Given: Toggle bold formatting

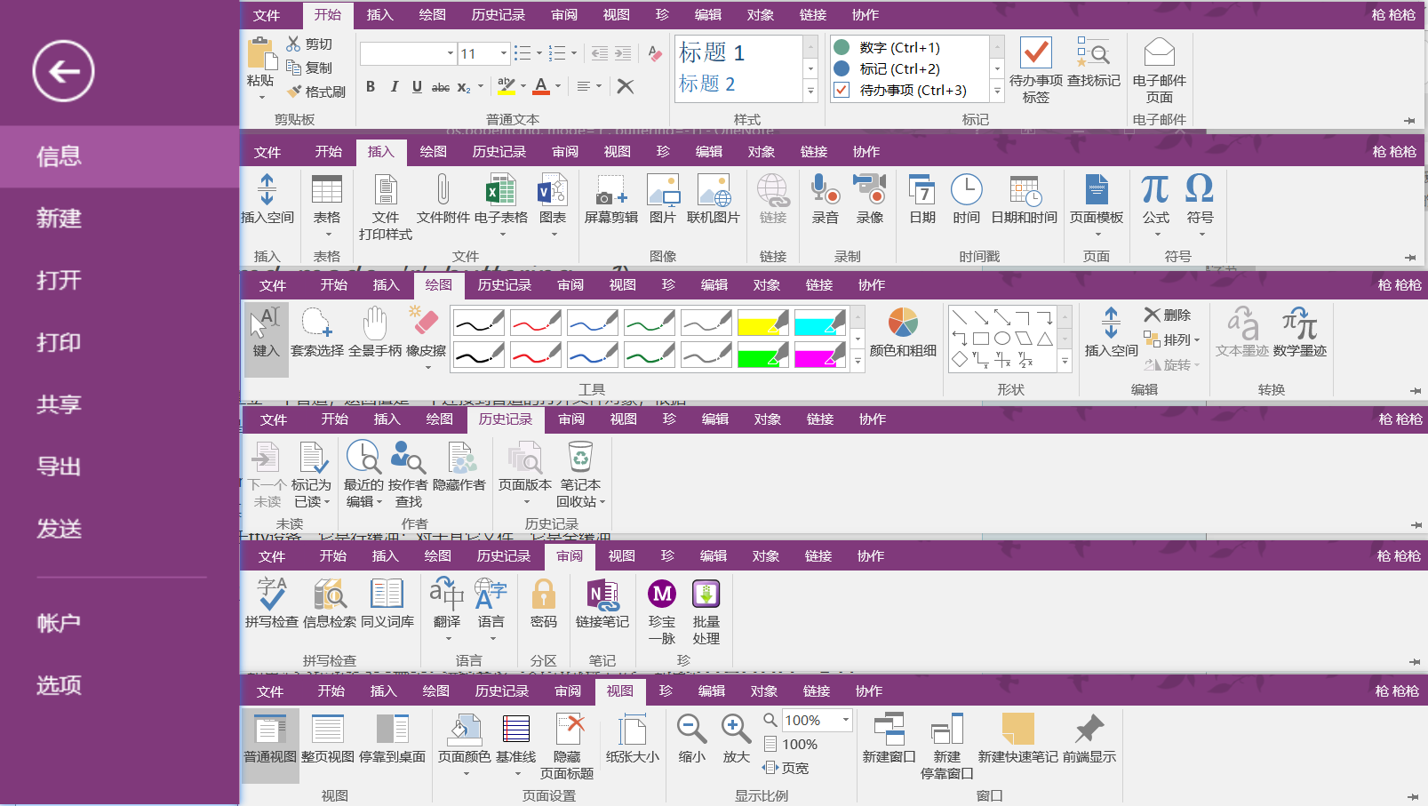Looking at the screenshot, I should coord(371,87).
